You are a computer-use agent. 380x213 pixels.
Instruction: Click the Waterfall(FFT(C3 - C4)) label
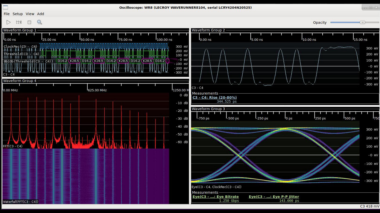click(x=21, y=201)
